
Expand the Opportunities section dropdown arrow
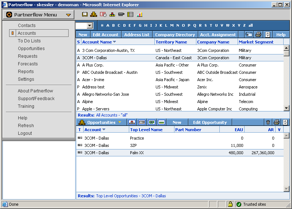119,122
